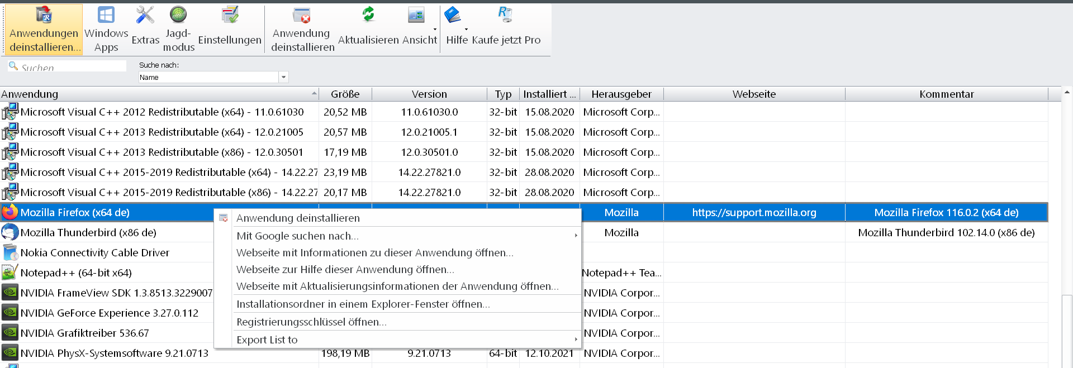Select Installationsordner in Explorer-Fenster öffnen
Image resolution: width=1073 pixels, height=368 pixels.
point(363,304)
